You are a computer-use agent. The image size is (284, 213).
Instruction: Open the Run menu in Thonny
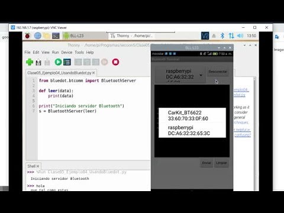click(55, 52)
